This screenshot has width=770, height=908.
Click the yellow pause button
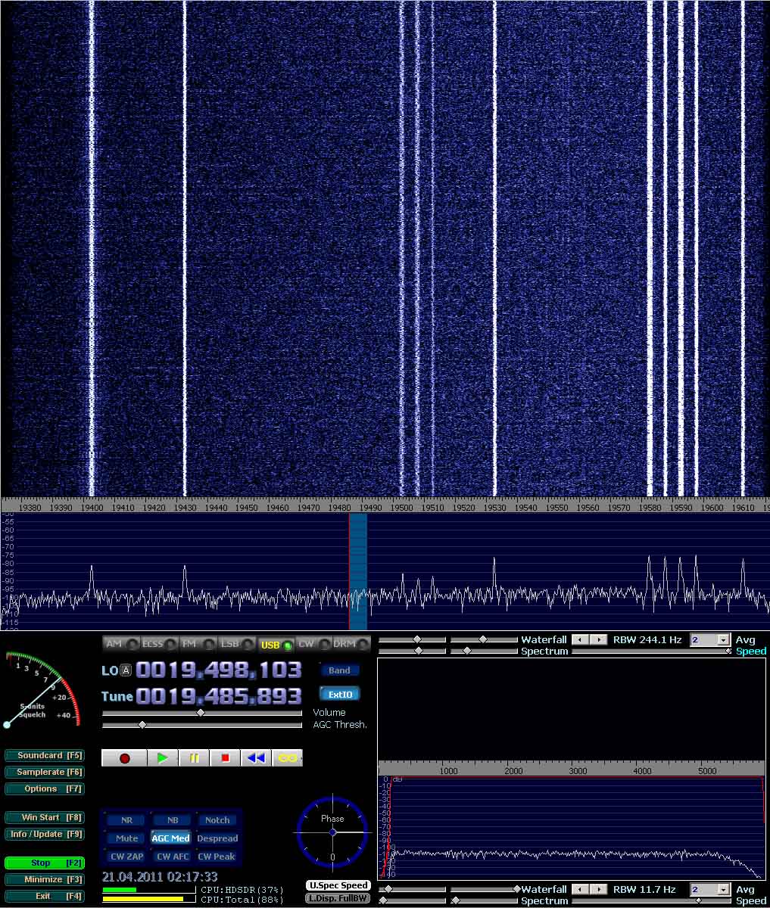(195, 757)
